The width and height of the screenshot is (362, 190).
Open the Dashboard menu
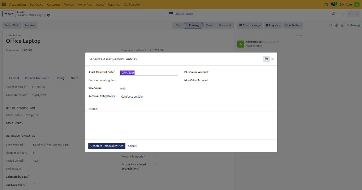pos(36,4)
